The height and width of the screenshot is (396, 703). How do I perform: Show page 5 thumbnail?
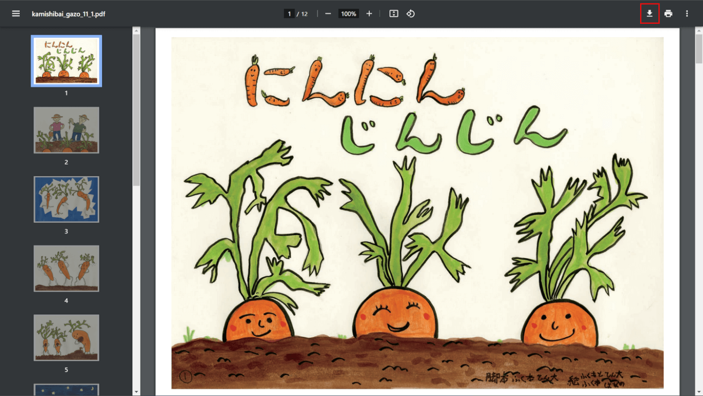pos(66,338)
